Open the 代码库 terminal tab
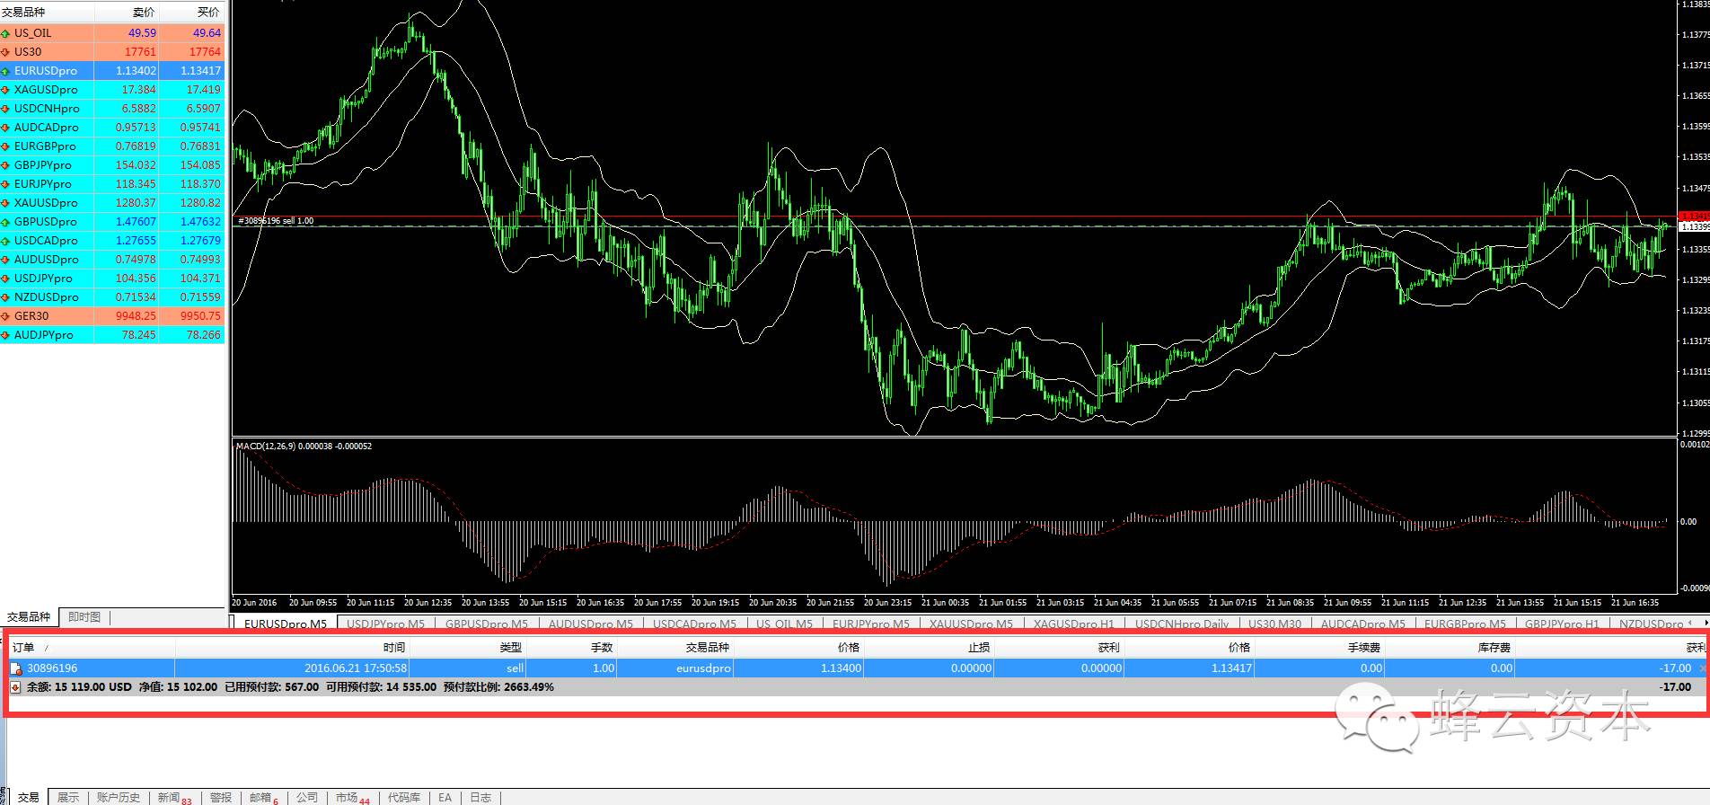The width and height of the screenshot is (1710, 805). (403, 798)
